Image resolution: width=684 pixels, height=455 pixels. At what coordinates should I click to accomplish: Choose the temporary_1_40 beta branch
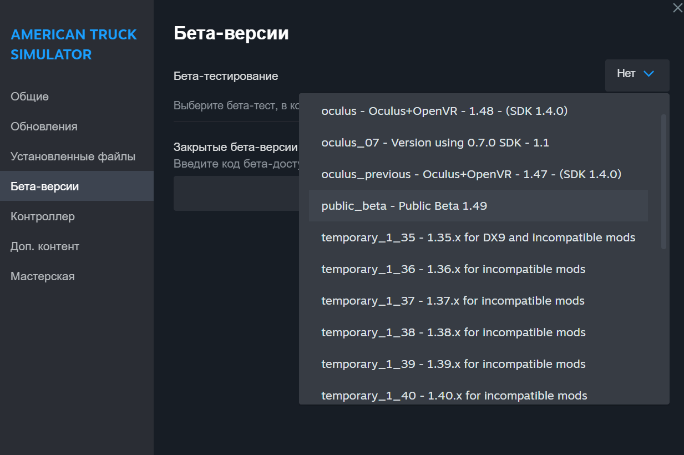pyautogui.click(x=454, y=396)
